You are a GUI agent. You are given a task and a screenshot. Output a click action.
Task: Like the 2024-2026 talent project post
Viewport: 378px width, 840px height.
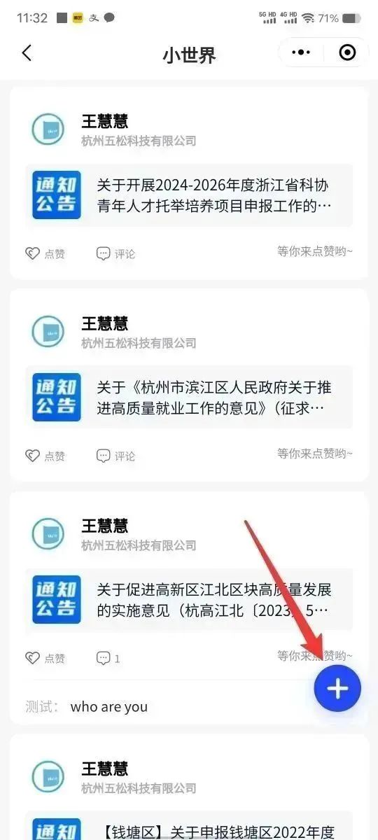[x=45, y=254]
